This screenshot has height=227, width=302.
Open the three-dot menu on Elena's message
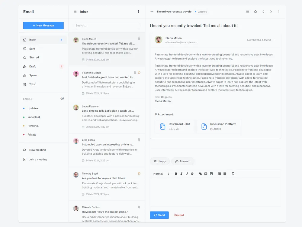point(275,40)
